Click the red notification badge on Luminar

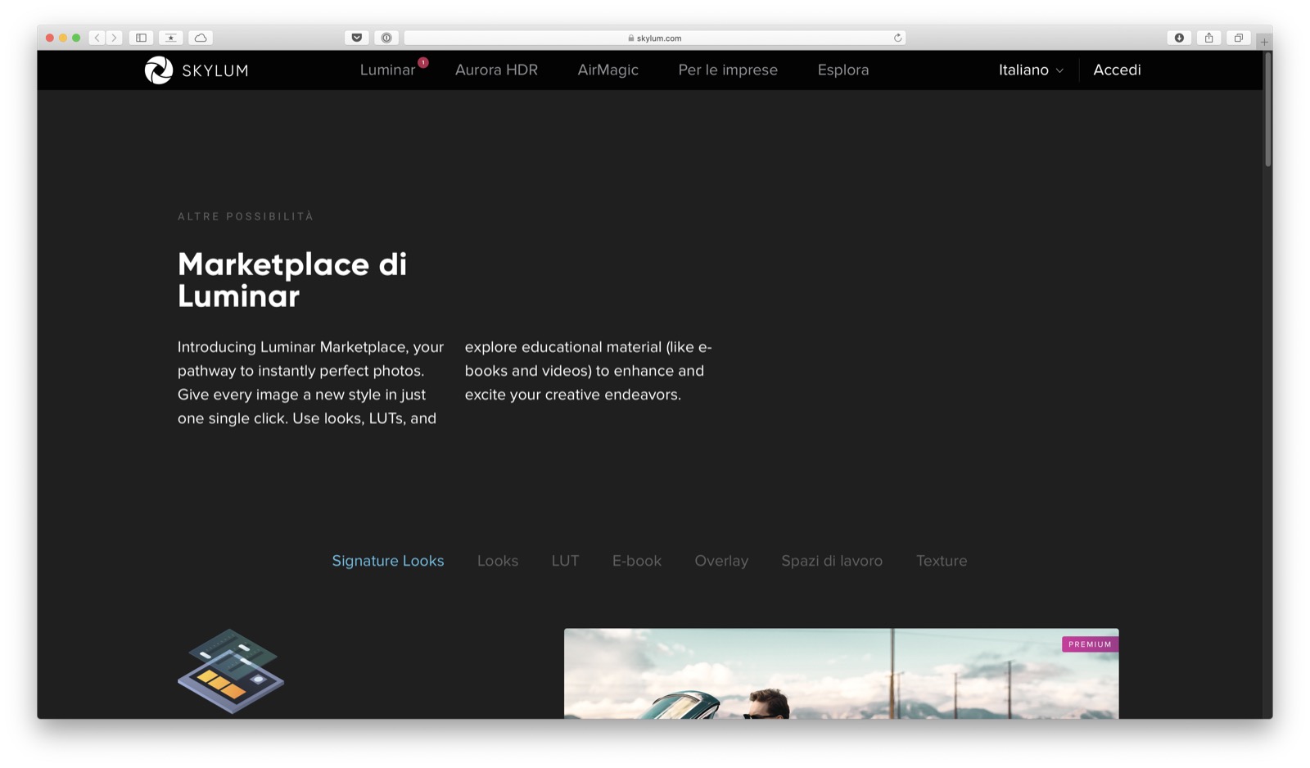pyautogui.click(x=423, y=62)
